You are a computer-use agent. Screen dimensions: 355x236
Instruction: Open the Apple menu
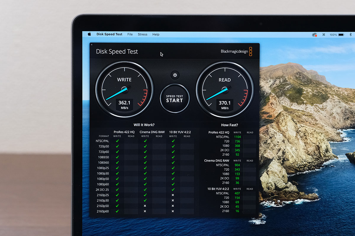[89, 34]
